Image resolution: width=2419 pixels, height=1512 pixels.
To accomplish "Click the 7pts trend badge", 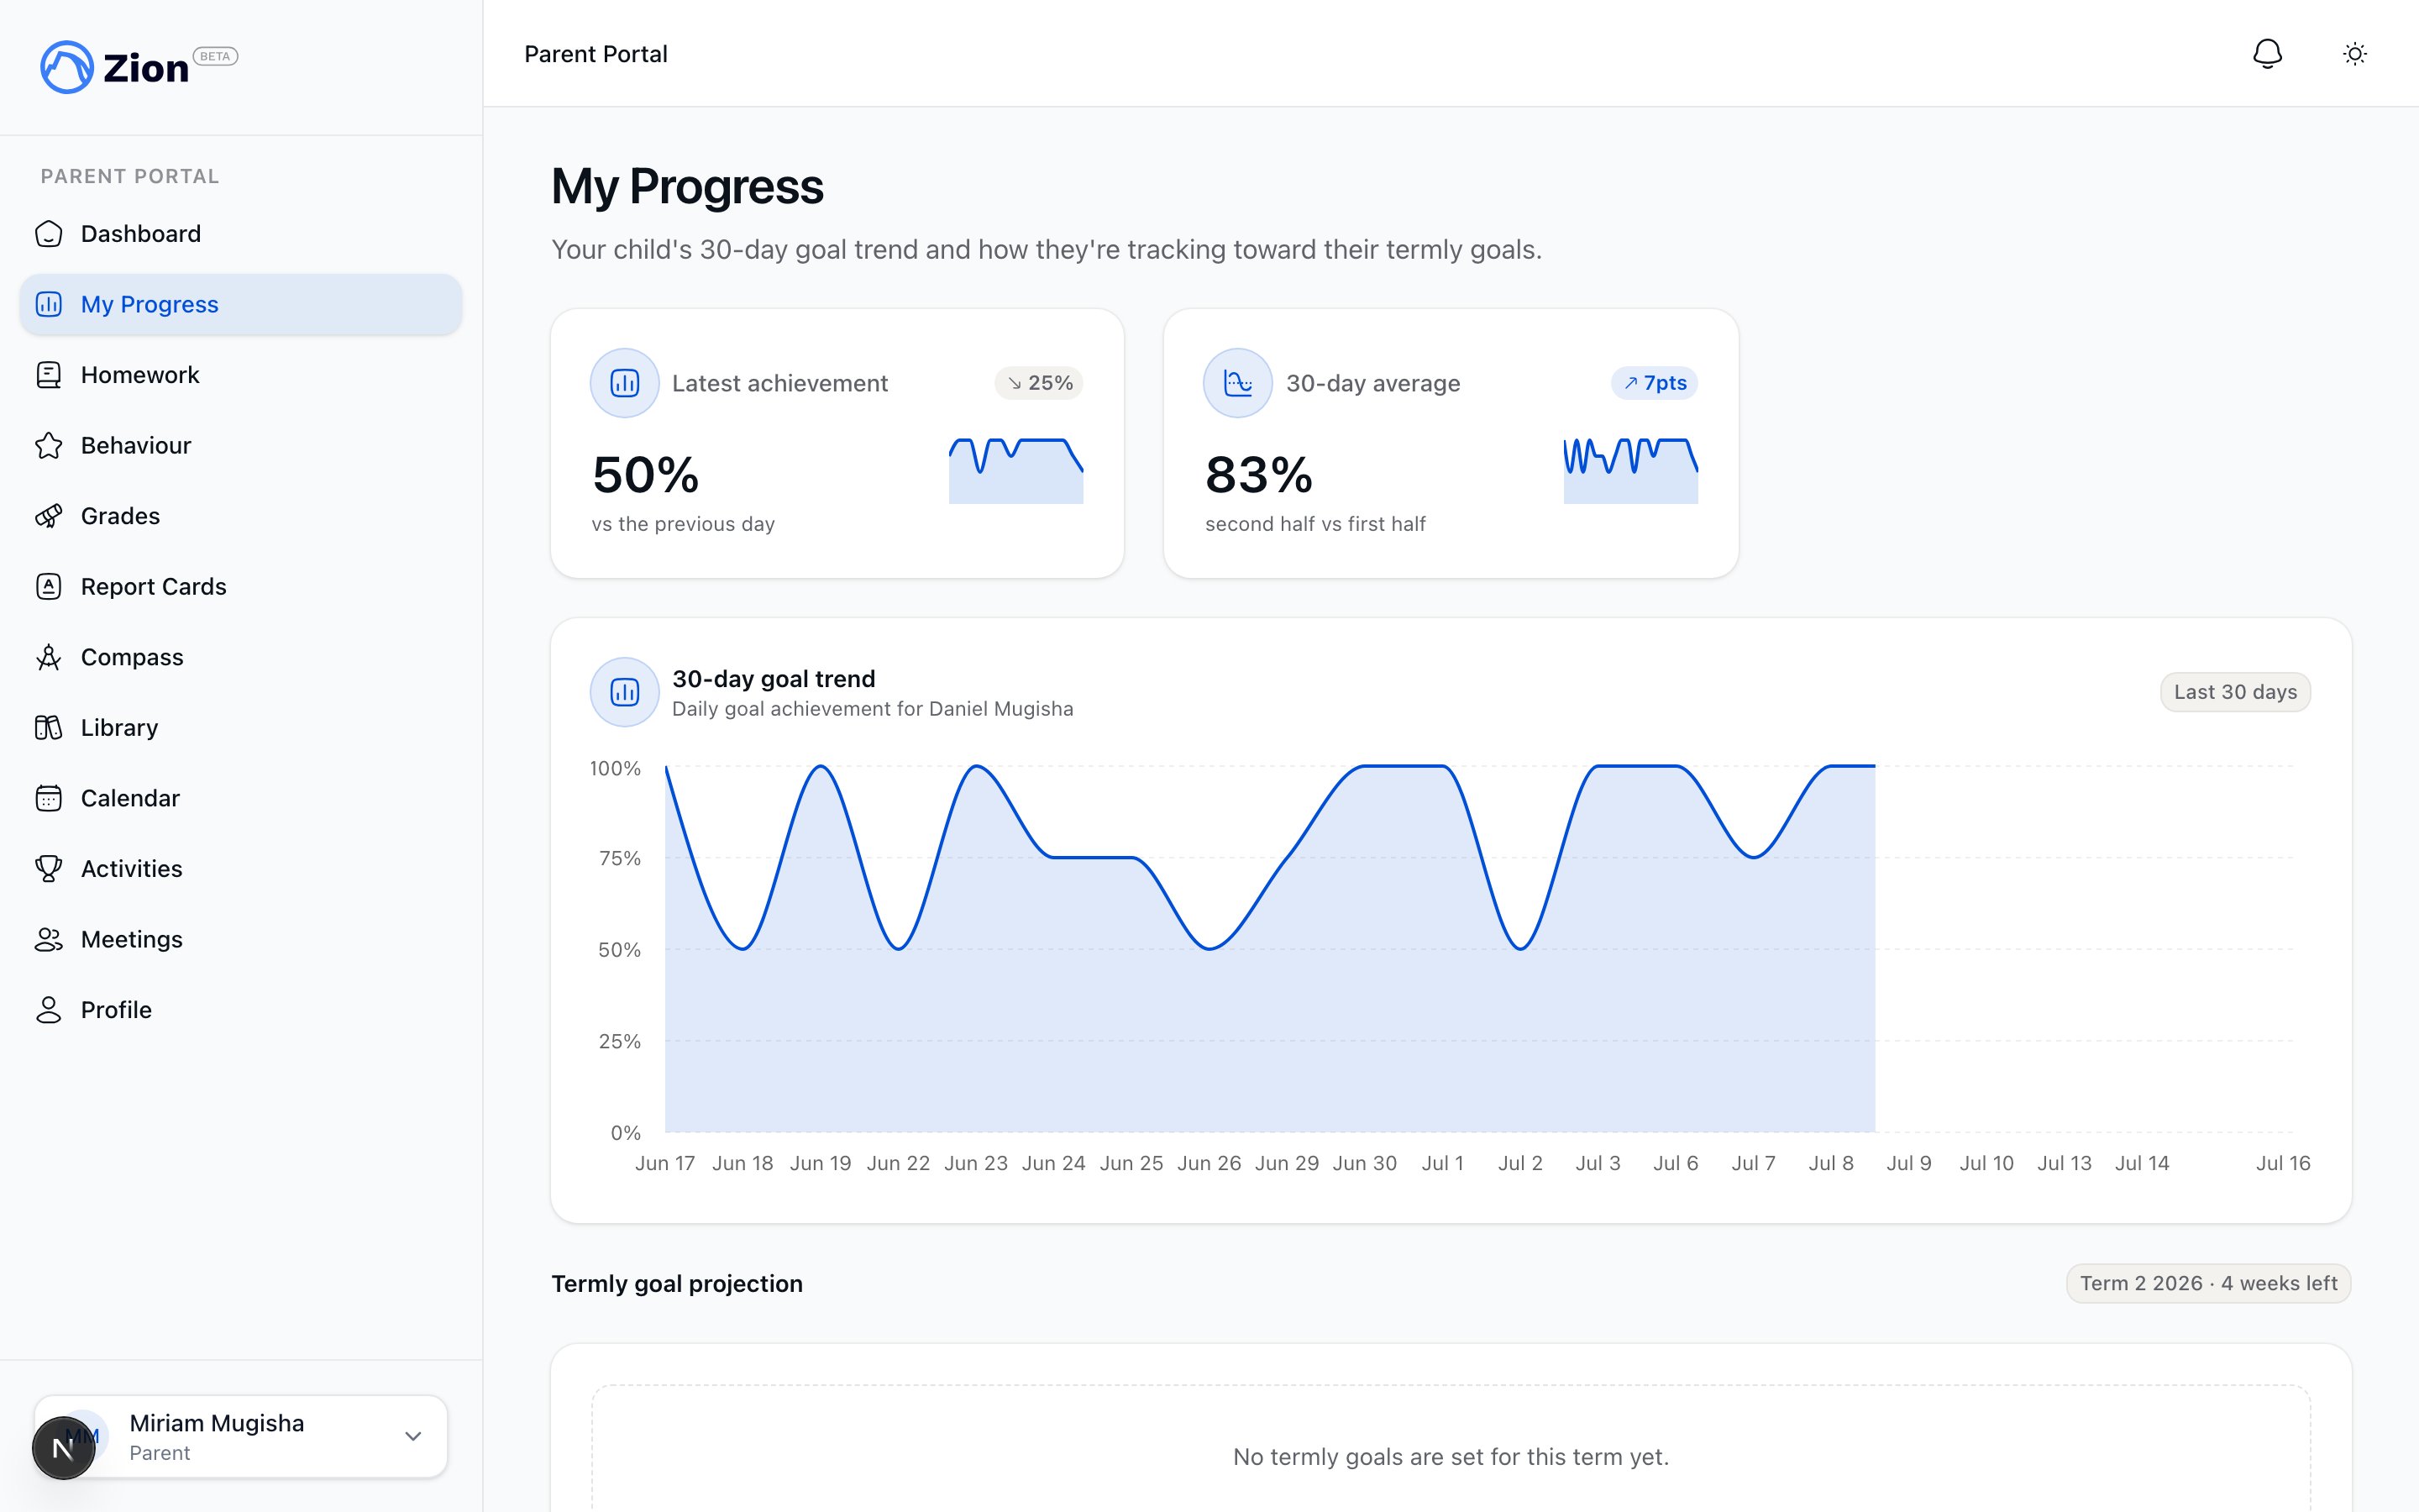I will (x=1655, y=383).
